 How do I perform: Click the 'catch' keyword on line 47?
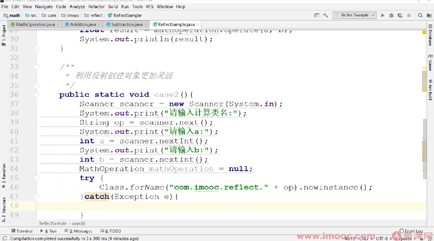pos(97,196)
